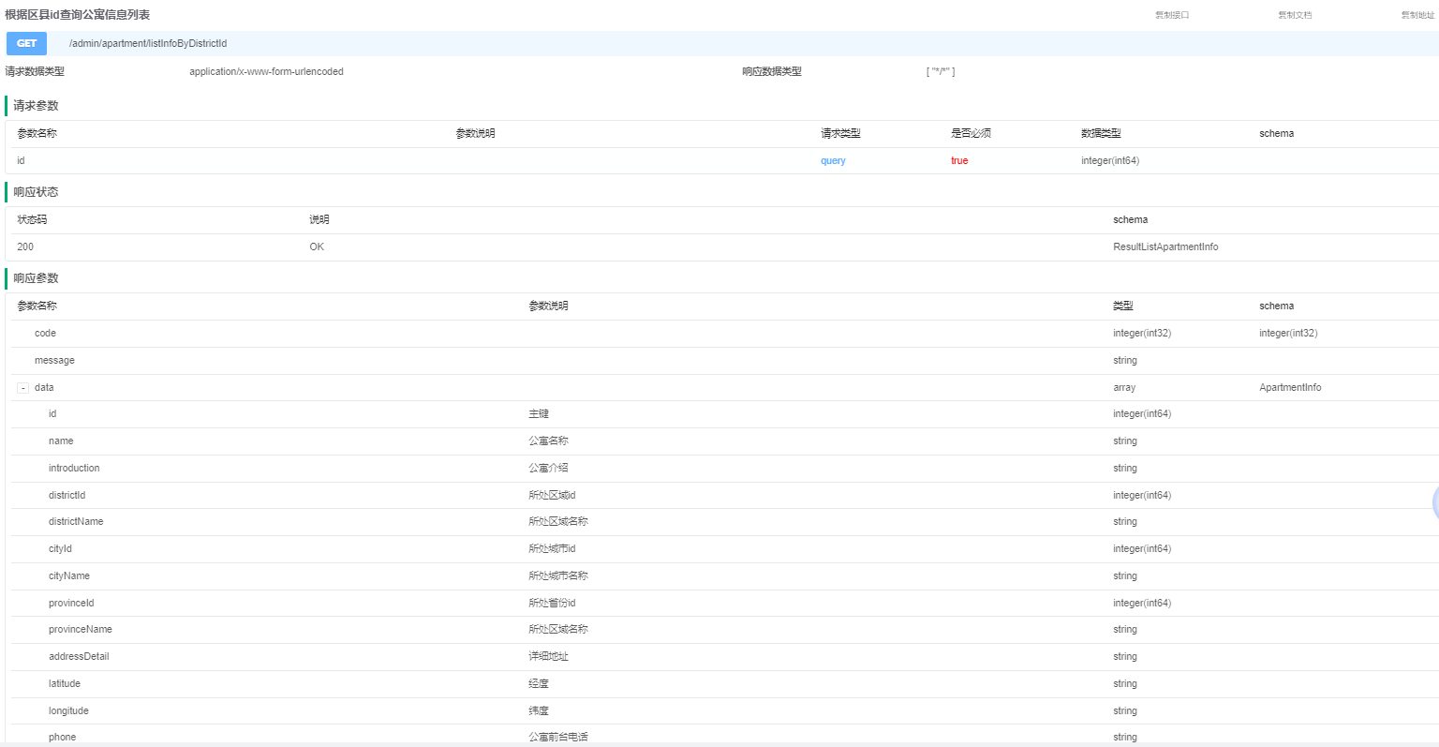The image size is (1439, 747).
Task: Click the districtName parameter name
Action: coord(76,522)
